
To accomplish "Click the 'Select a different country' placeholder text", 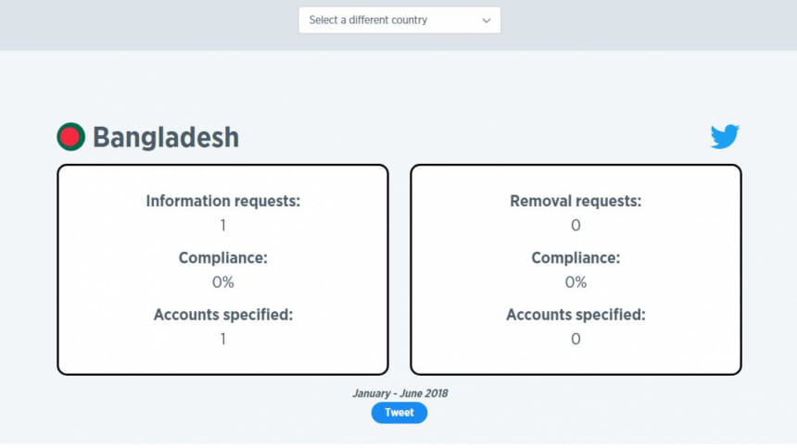I will coord(368,20).
